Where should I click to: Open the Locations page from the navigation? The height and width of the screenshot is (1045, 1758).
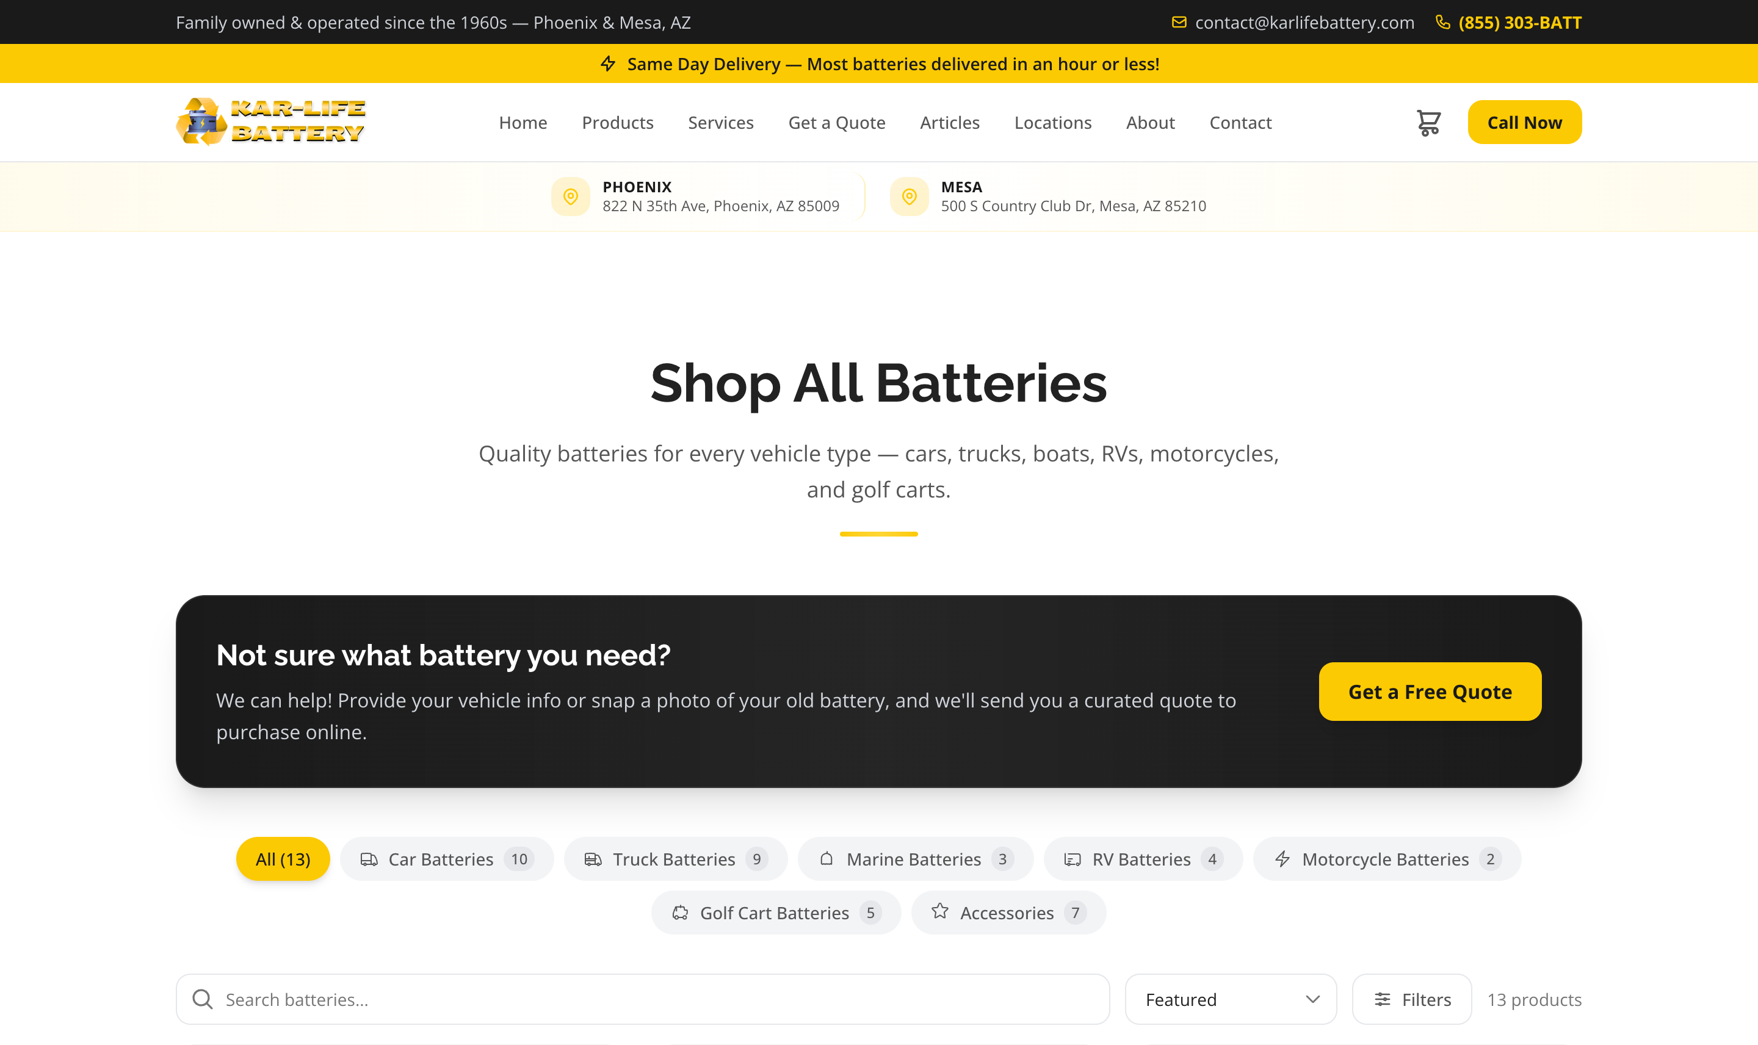[1052, 122]
